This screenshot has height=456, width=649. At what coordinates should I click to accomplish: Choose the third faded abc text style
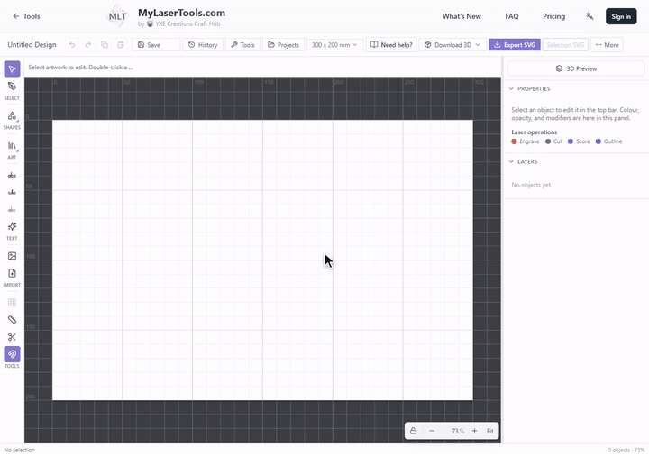[x=12, y=210]
